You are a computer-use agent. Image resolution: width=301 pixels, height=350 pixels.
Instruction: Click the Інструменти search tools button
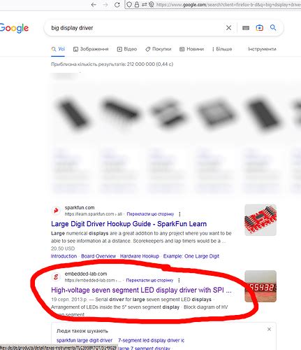click(x=262, y=49)
